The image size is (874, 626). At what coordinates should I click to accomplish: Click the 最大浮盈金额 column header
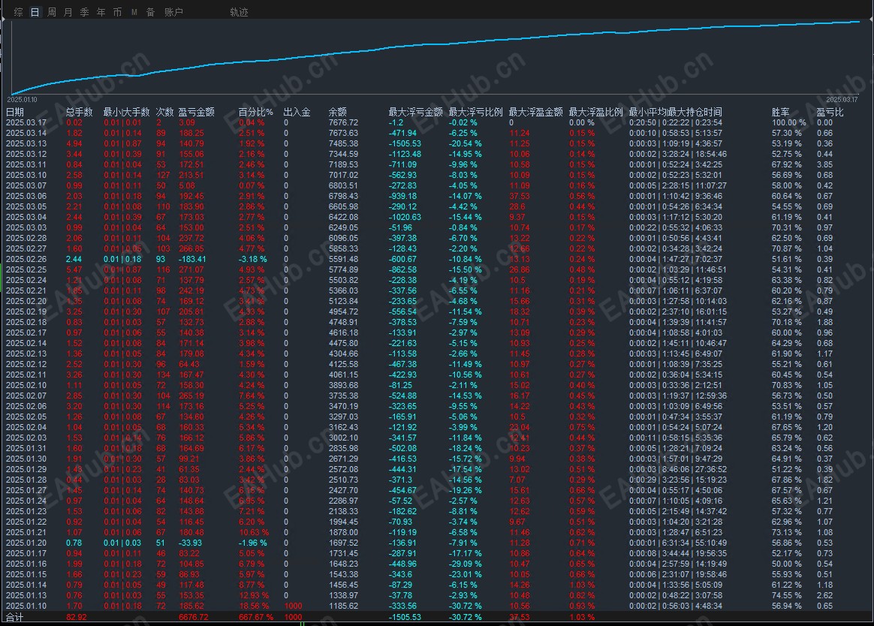(x=535, y=112)
